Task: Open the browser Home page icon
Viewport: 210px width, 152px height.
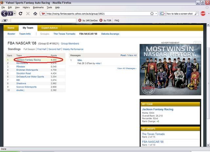Action: coord(35,13)
